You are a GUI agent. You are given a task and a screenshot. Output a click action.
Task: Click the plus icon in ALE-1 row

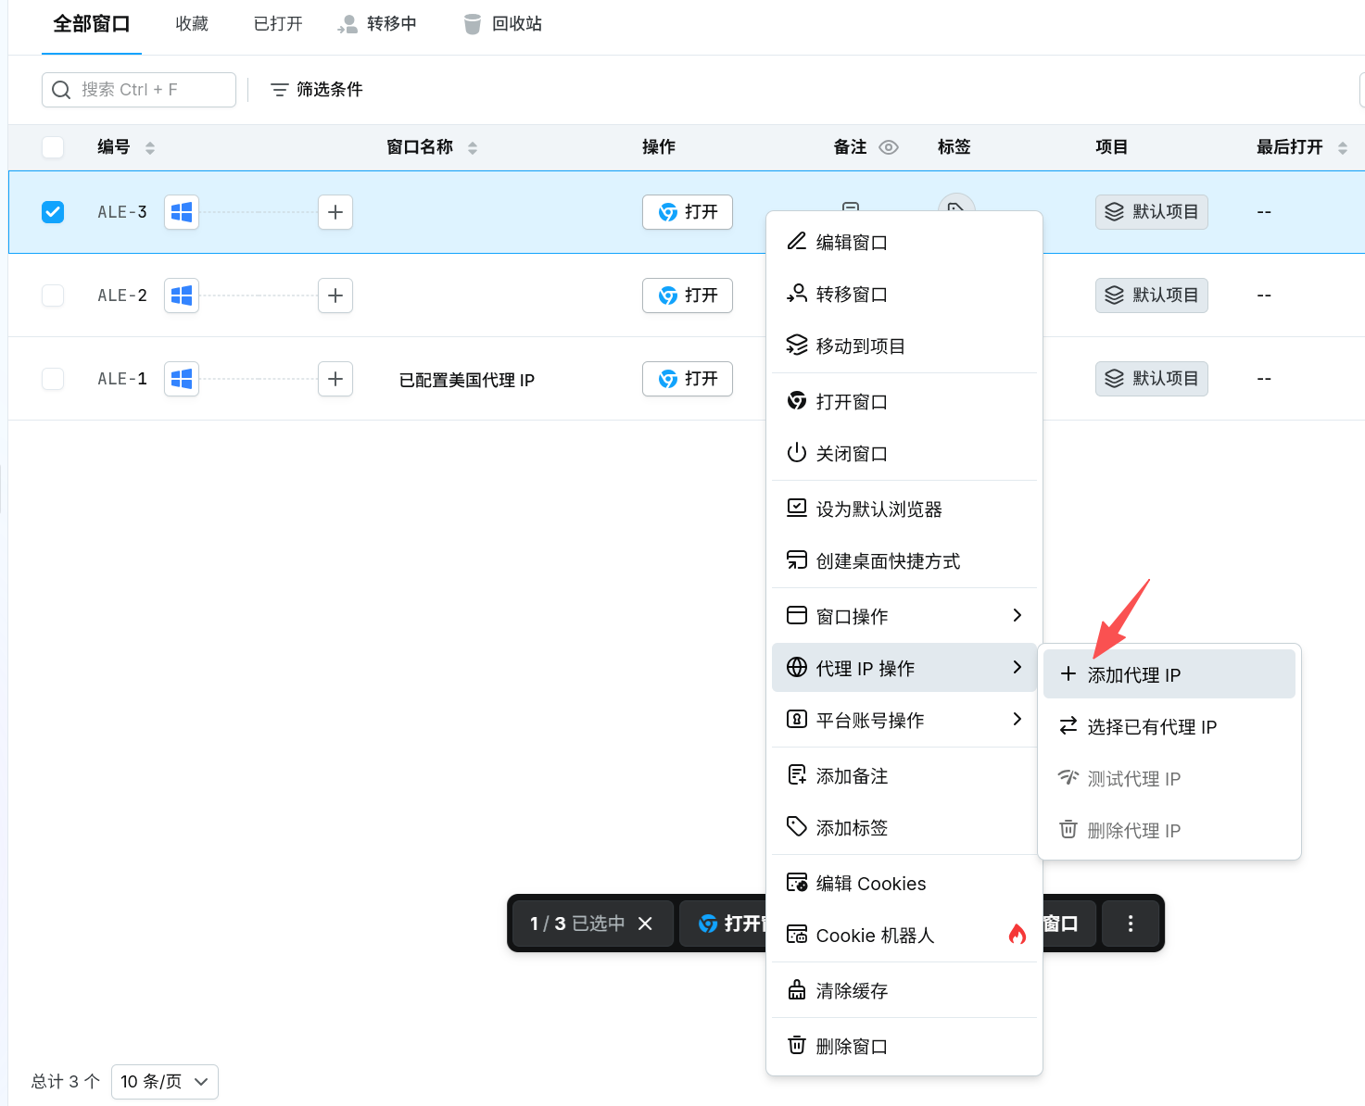click(x=335, y=379)
